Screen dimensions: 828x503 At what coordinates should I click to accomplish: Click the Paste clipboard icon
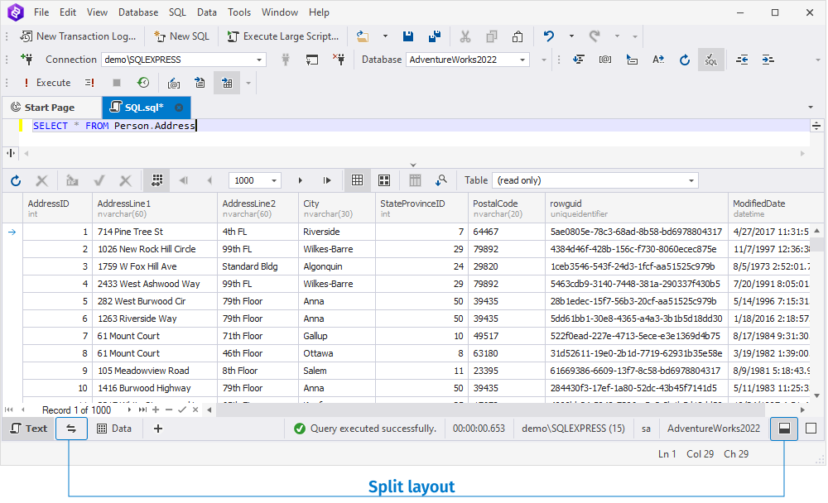pyautogui.click(x=517, y=36)
